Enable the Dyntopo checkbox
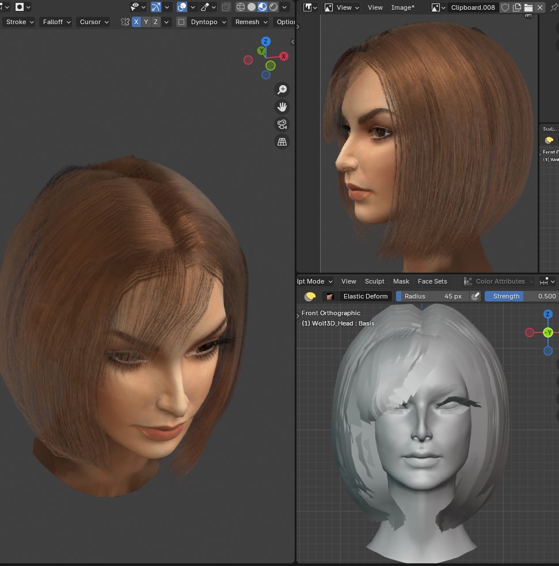Viewport: 559px width, 566px height. [x=181, y=22]
